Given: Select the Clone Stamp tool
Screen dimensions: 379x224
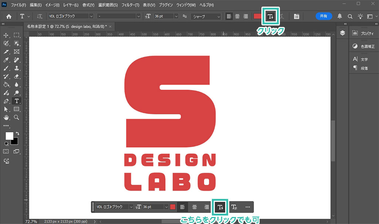Looking at the screenshot, I should (16, 68).
